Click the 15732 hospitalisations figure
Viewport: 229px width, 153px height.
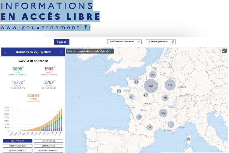pos(17,82)
